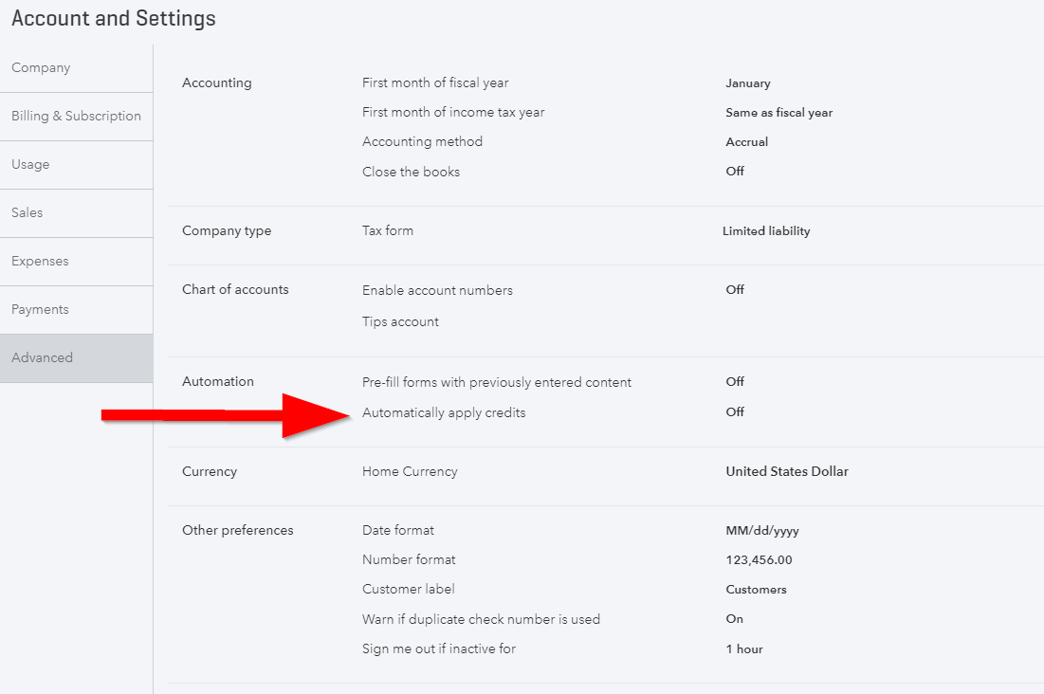Open the Payments tab
The width and height of the screenshot is (1044, 694).
pos(76,310)
